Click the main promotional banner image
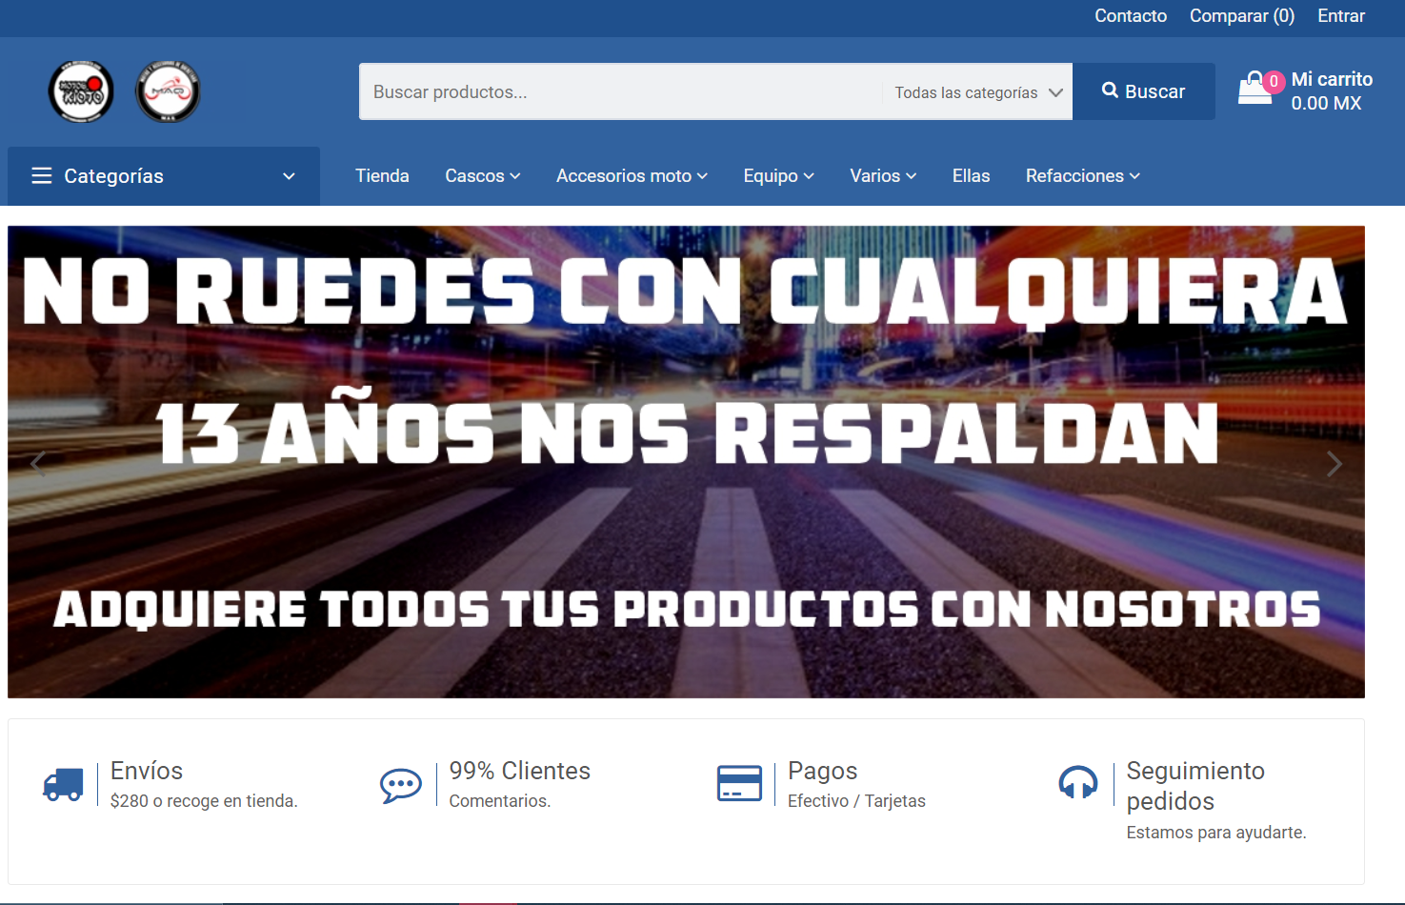Screen dimensions: 1405x905 tap(686, 462)
